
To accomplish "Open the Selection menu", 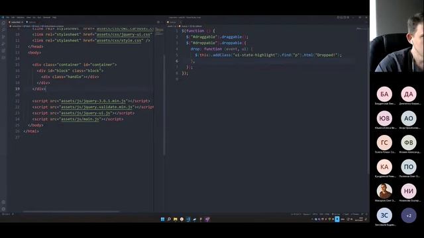I will [x=21, y=18].
